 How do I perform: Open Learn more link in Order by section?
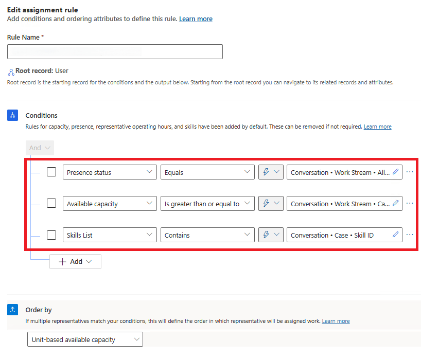click(336, 321)
